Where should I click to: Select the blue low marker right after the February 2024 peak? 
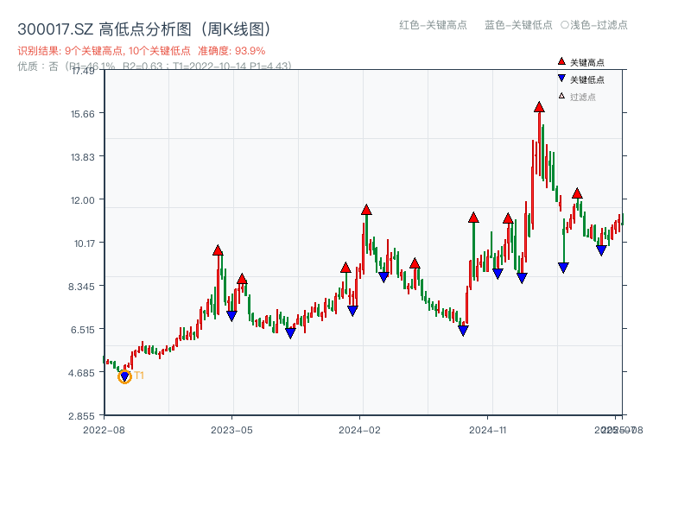pyautogui.click(x=384, y=277)
